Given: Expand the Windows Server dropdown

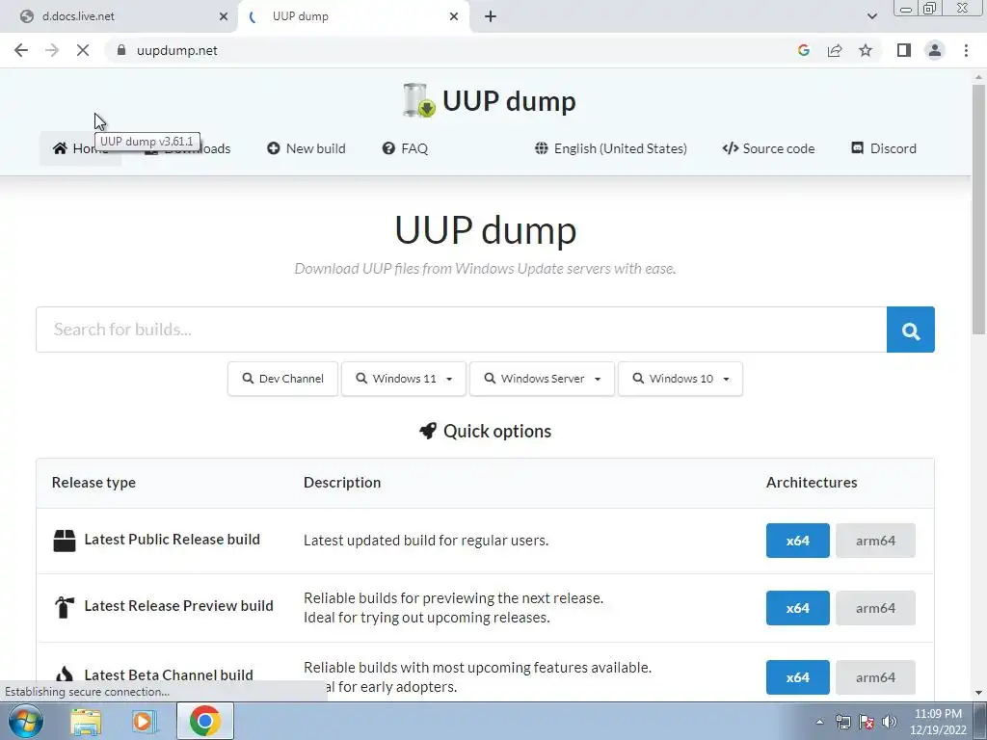Looking at the screenshot, I should [x=542, y=379].
